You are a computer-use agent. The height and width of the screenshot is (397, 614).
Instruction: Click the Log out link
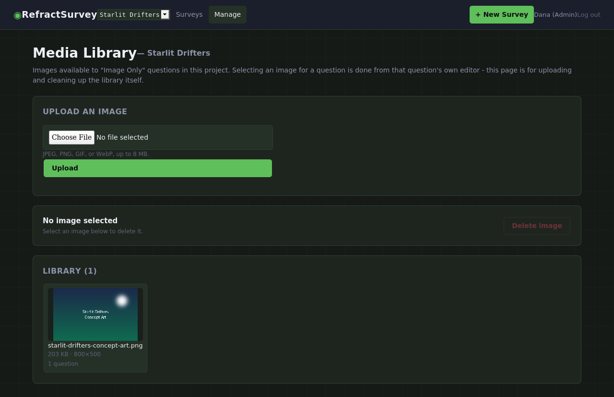[589, 15]
